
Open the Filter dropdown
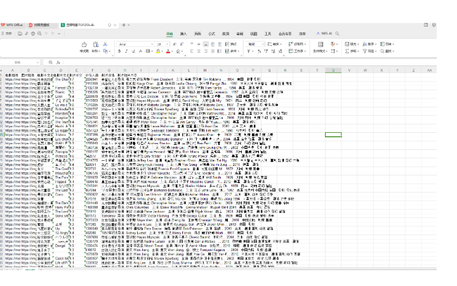click(369, 51)
